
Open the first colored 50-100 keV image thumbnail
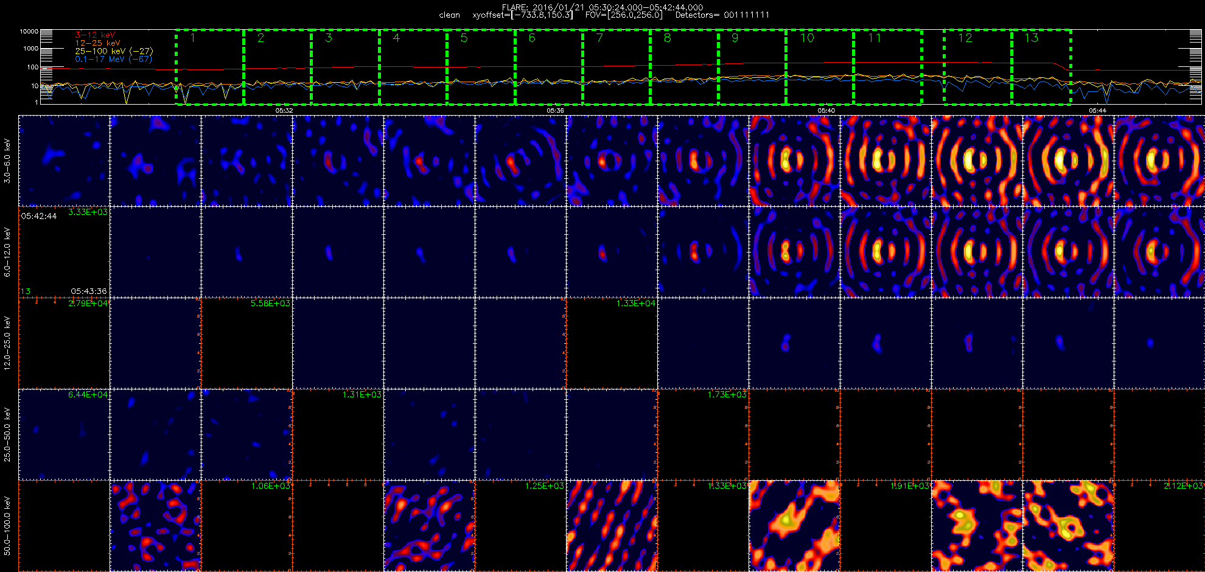coord(156,526)
